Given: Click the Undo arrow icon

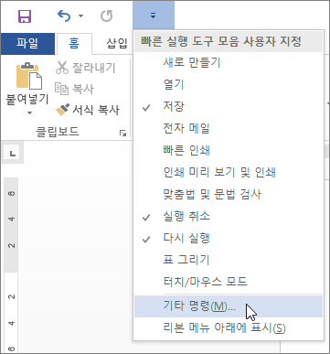Looking at the screenshot, I should coord(64,16).
